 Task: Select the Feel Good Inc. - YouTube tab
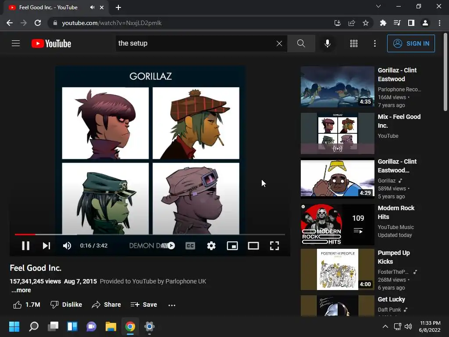point(56,7)
